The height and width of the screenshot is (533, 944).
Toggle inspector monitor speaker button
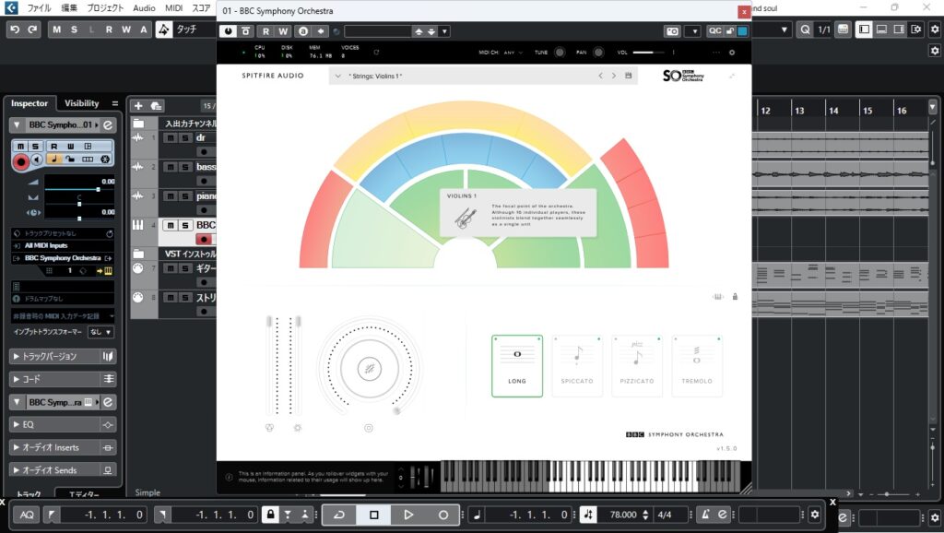coord(37,160)
